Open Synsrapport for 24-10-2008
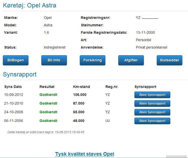Image resolution: width=188 pixels, height=158 pixels. 152,112
